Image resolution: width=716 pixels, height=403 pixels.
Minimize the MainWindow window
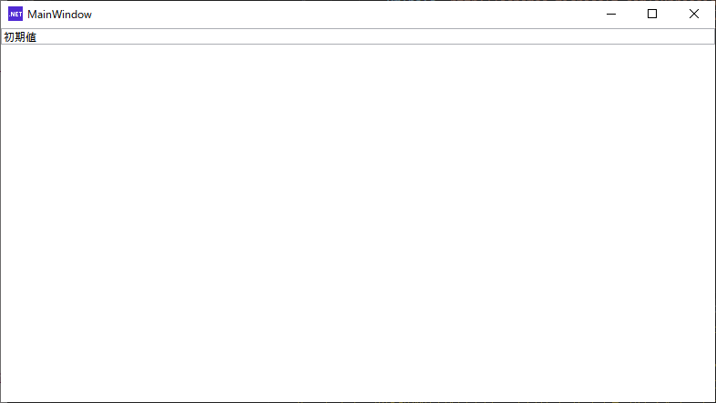[611, 15]
